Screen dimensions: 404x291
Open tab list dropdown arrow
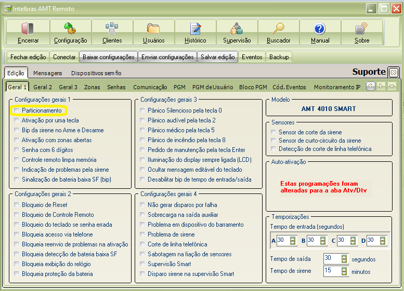(x=392, y=86)
